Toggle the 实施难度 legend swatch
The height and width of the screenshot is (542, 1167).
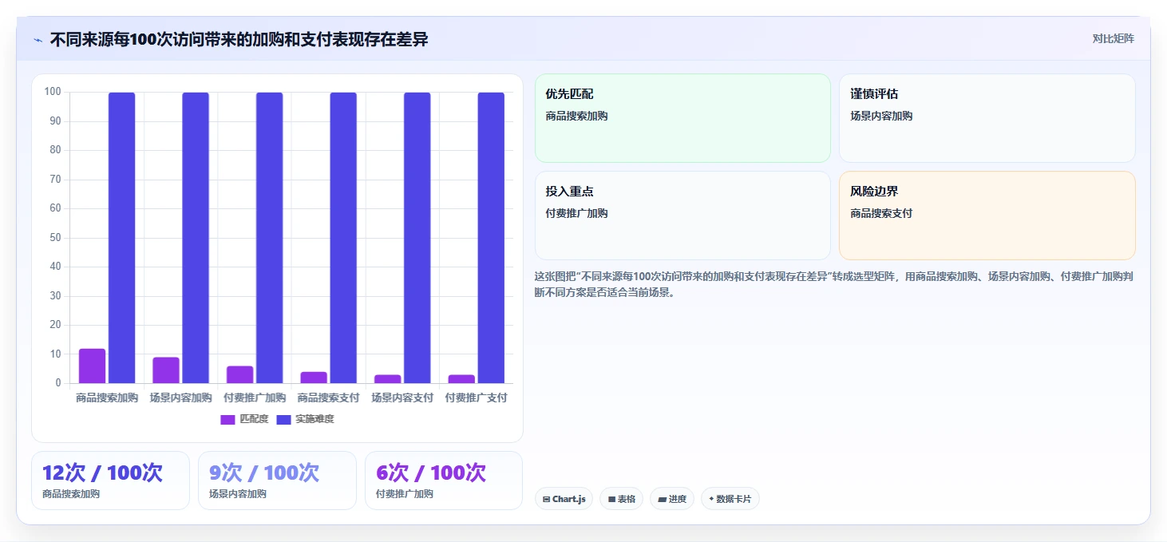tap(283, 419)
